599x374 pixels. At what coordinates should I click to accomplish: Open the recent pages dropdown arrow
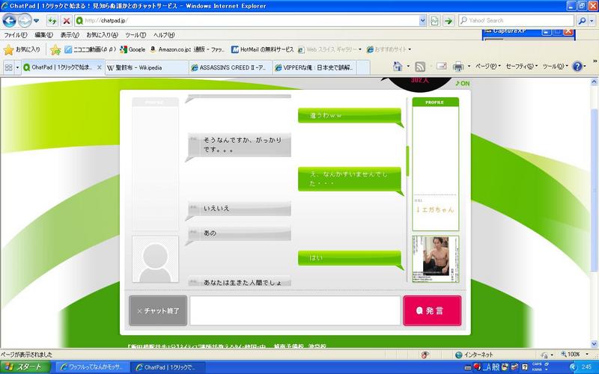tap(36, 21)
